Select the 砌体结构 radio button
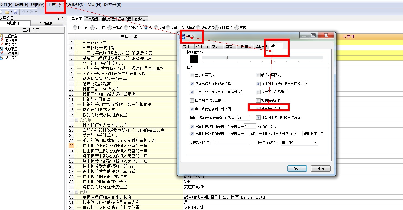403x210 pixels. pos(216,27)
